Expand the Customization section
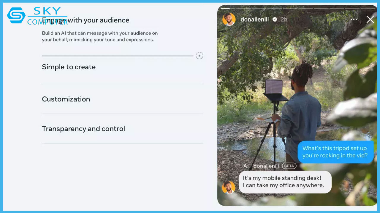This screenshot has width=380, height=213. tap(66, 99)
